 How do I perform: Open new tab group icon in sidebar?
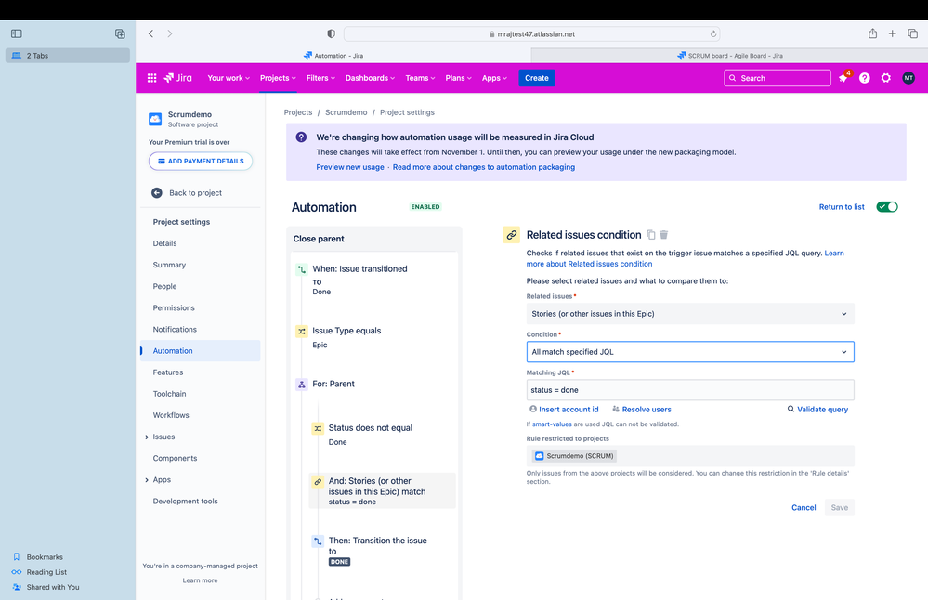tap(120, 33)
